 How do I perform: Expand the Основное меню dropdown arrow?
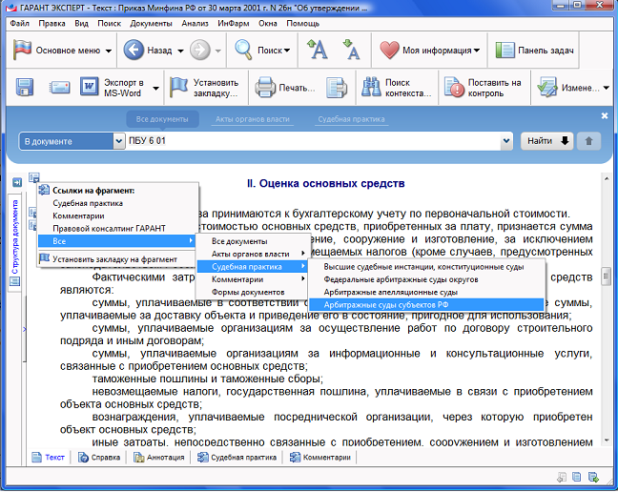[x=109, y=51]
